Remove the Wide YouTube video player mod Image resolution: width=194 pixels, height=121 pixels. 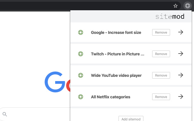point(161,75)
